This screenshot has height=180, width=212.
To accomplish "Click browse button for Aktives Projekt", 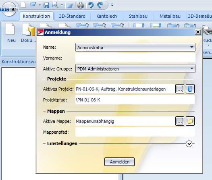I will click(180, 89).
